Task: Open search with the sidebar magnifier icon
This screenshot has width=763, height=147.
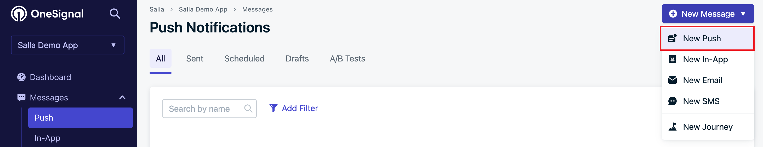Action: tap(115, 14)
